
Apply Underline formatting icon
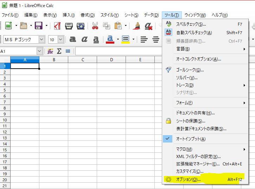click(96, 39)
